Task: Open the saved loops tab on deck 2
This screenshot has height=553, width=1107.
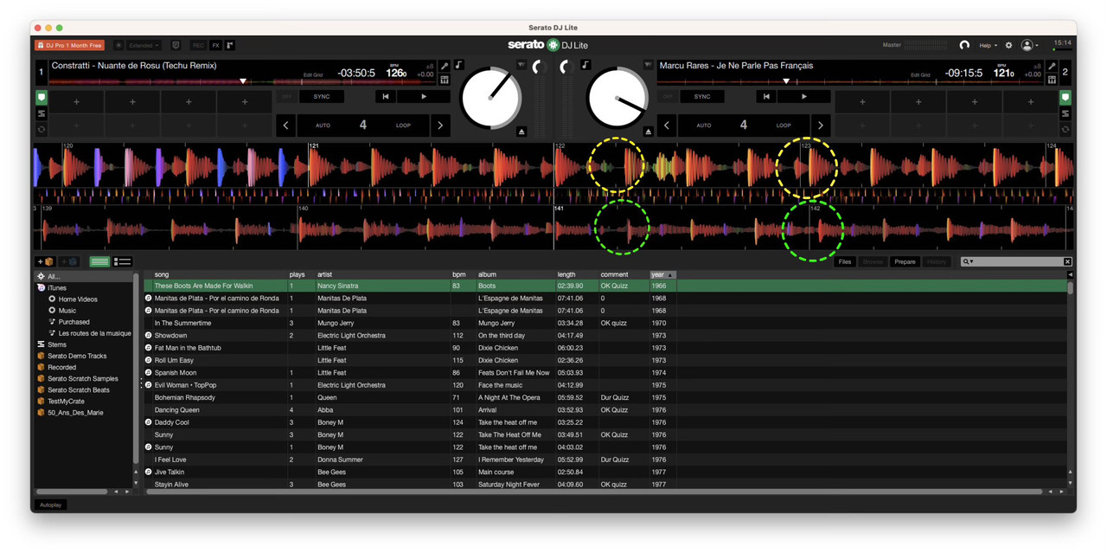Action: (x=1065, y=114)
